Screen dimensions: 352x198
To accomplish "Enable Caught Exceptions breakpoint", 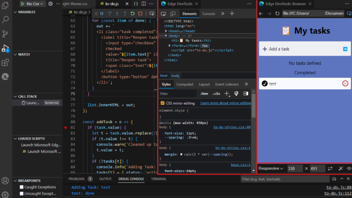I will click(x=22, y=187).
